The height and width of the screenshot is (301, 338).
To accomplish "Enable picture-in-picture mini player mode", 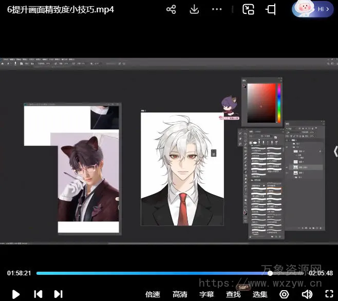I will pyautogui.click(x=249, y=10).
